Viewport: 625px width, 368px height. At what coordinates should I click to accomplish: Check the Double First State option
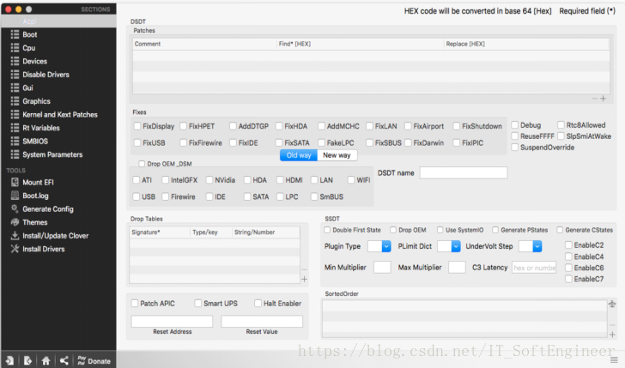[x=327, y=230]
